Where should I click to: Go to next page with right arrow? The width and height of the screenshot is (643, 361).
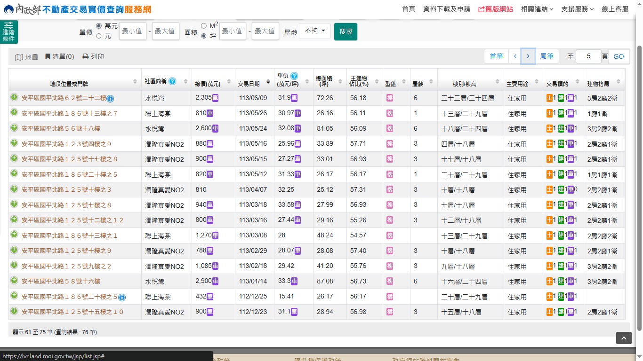[528, 56]
